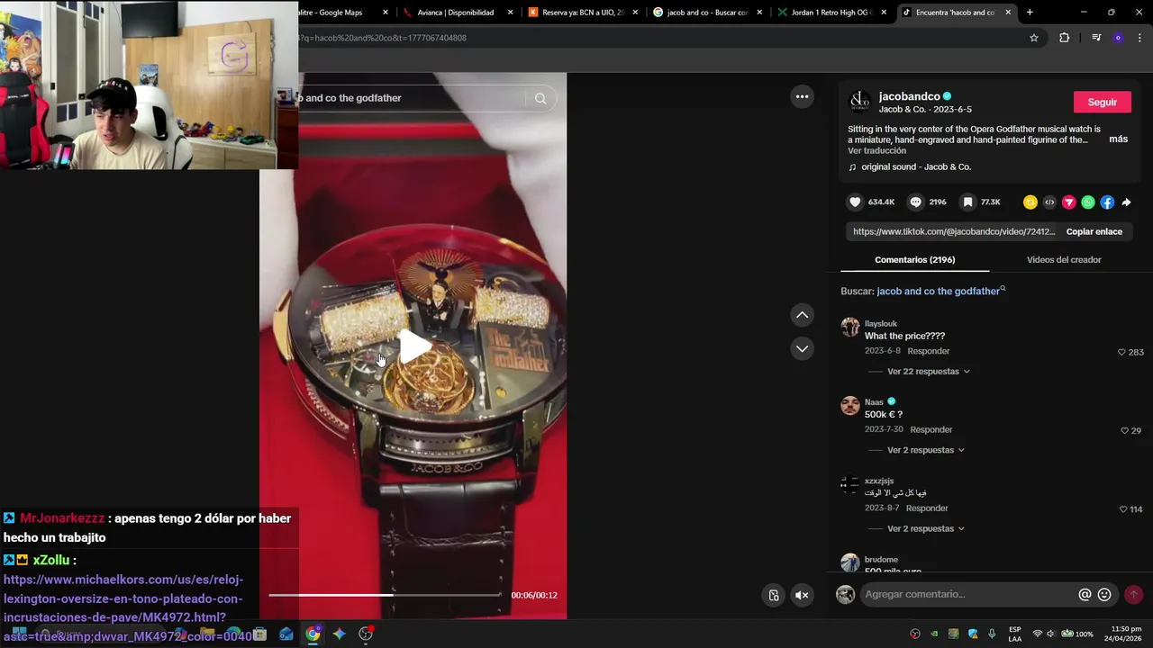
Task: Reply to xzxzjsjs's comment with Responder
Action: click(927, 508)
